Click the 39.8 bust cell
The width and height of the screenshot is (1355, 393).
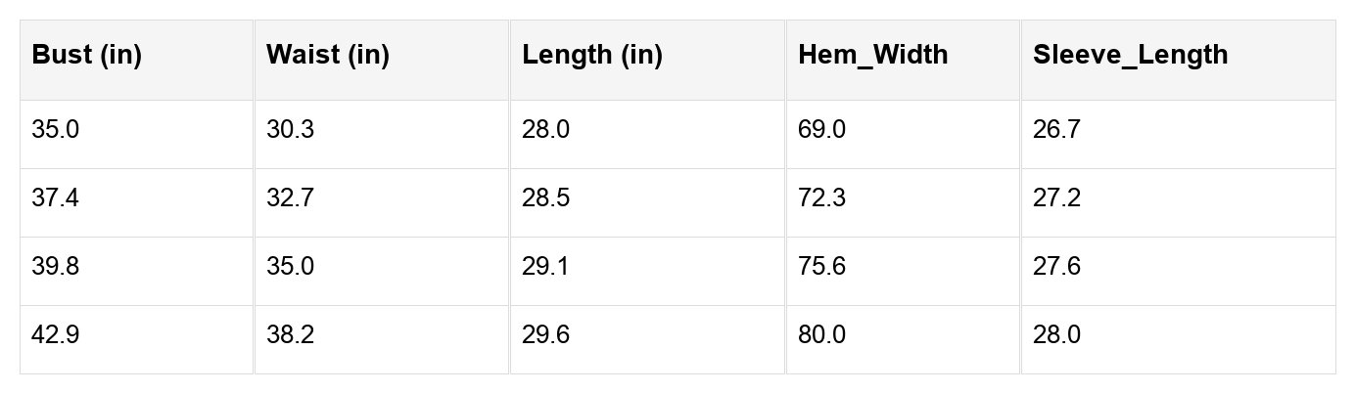(x=56, y=267)
